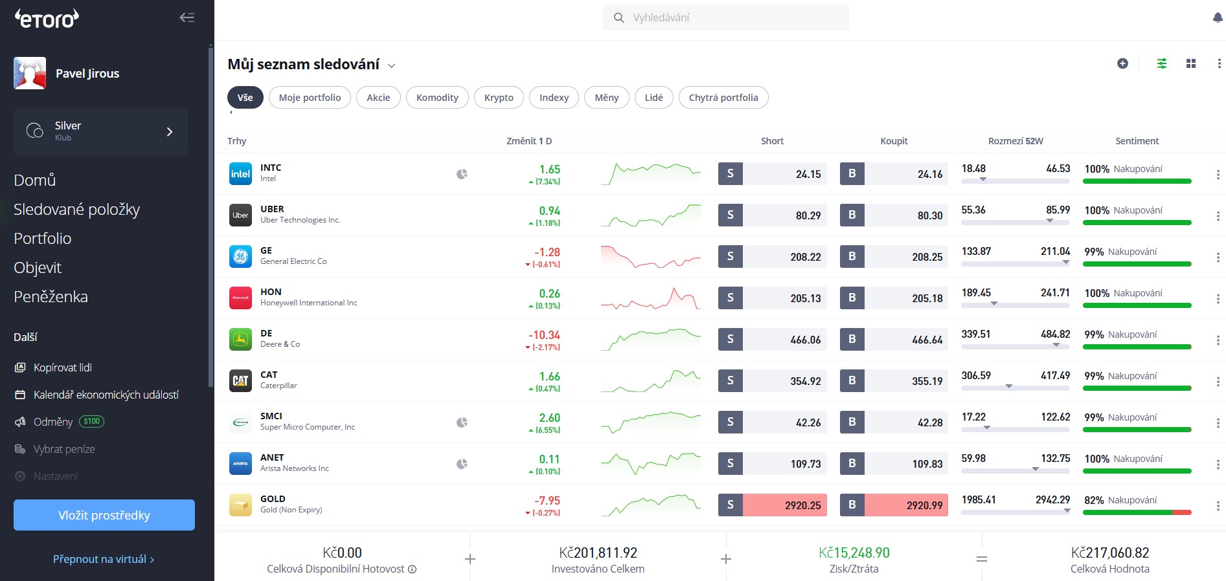The height and width of the screenshot is (581, 1226).
Task: Select the Akcie filter
Action: click(x=378, y=98)
